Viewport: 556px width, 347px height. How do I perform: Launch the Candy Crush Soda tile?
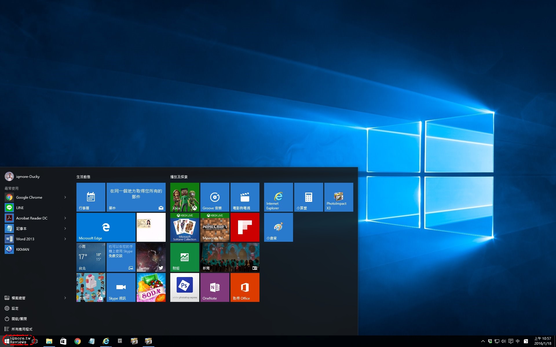pyautogui.click(x=151, y=287)
